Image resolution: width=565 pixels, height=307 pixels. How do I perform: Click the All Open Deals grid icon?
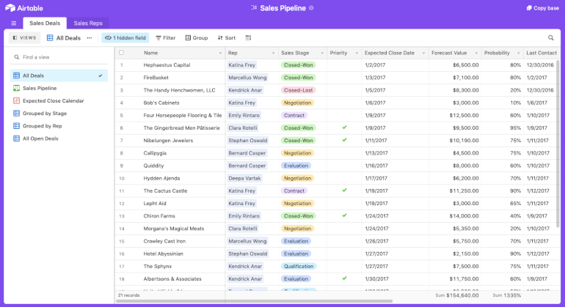click(x=16, y=138)
